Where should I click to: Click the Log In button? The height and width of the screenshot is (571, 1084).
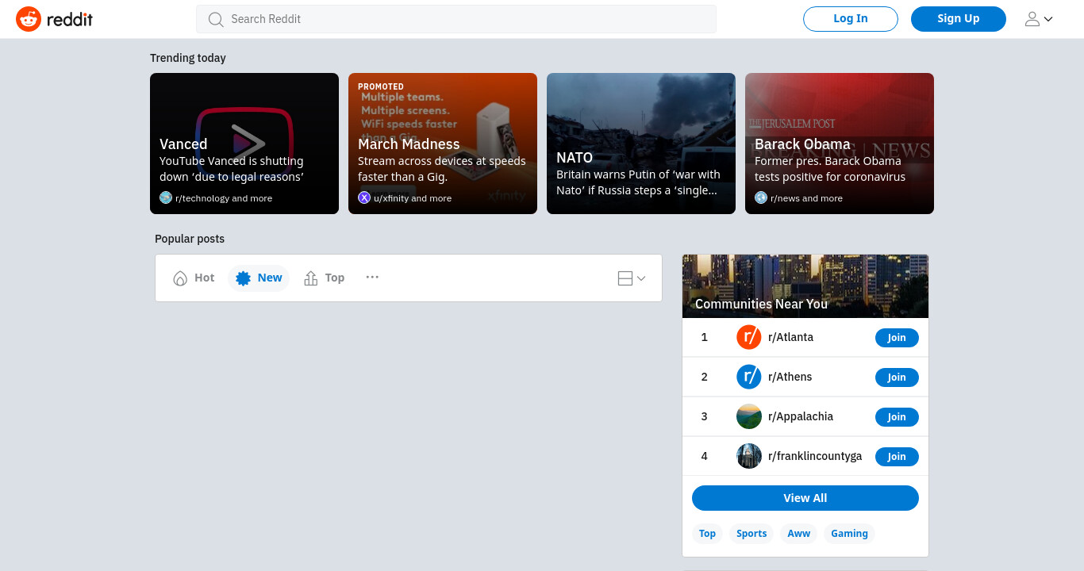pos(851,19)
